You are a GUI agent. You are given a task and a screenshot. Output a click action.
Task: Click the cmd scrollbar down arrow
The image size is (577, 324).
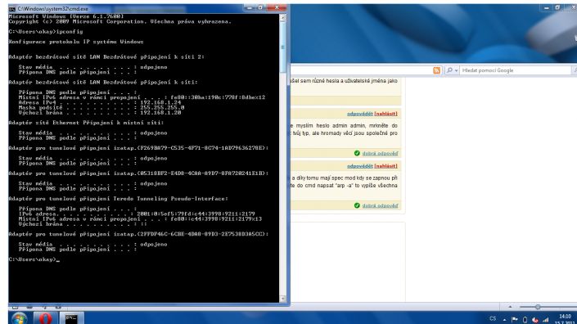point(282,299)
